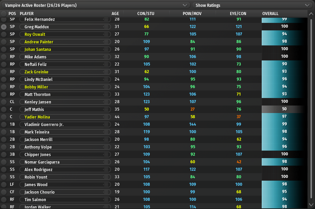Click the list icon on Tim Salmon's row

(106, 199)
